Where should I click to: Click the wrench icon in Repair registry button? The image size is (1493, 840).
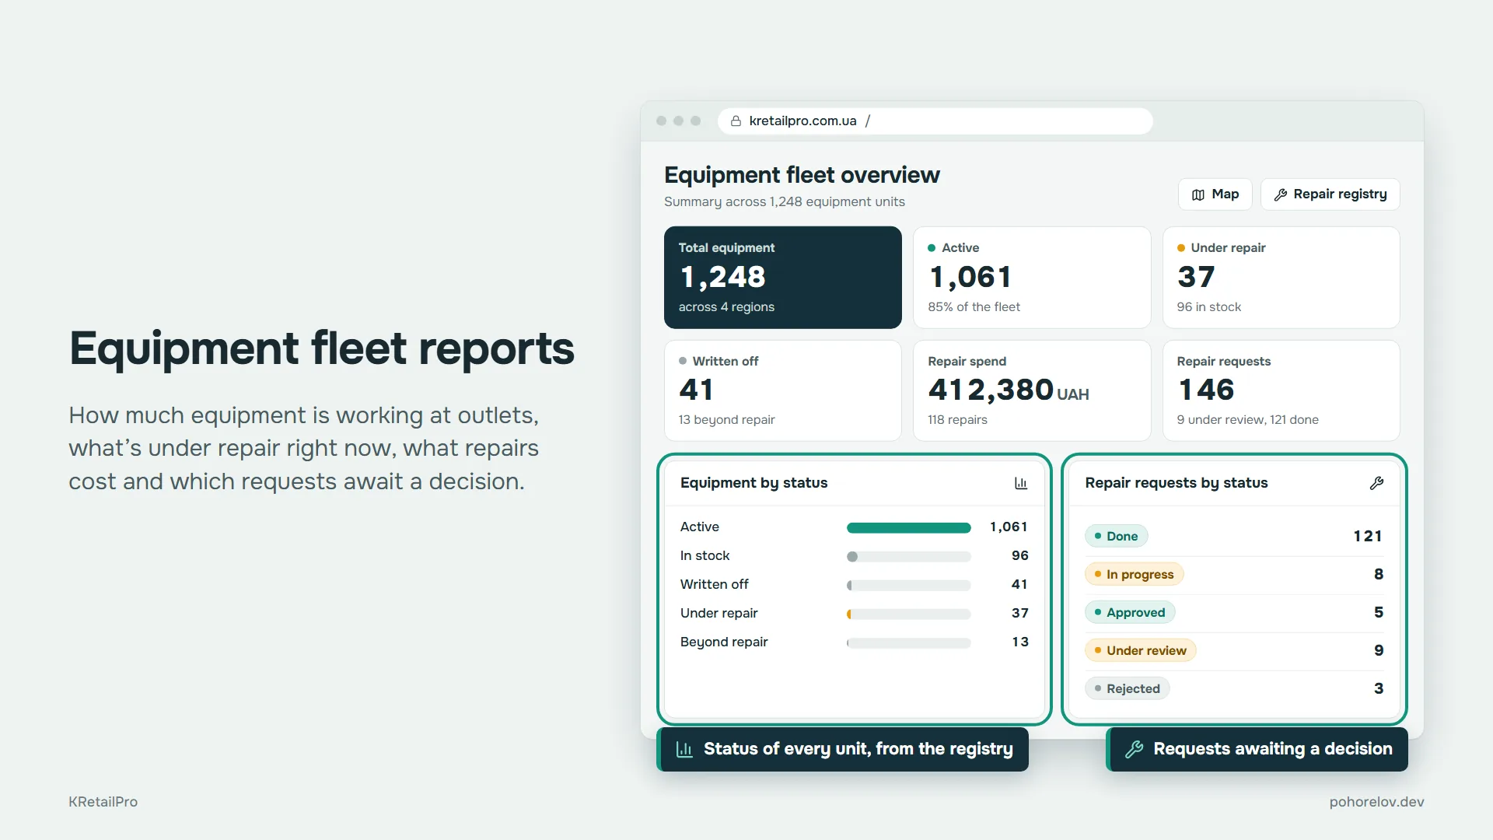pyautogui.click(x=1281, y=194)
